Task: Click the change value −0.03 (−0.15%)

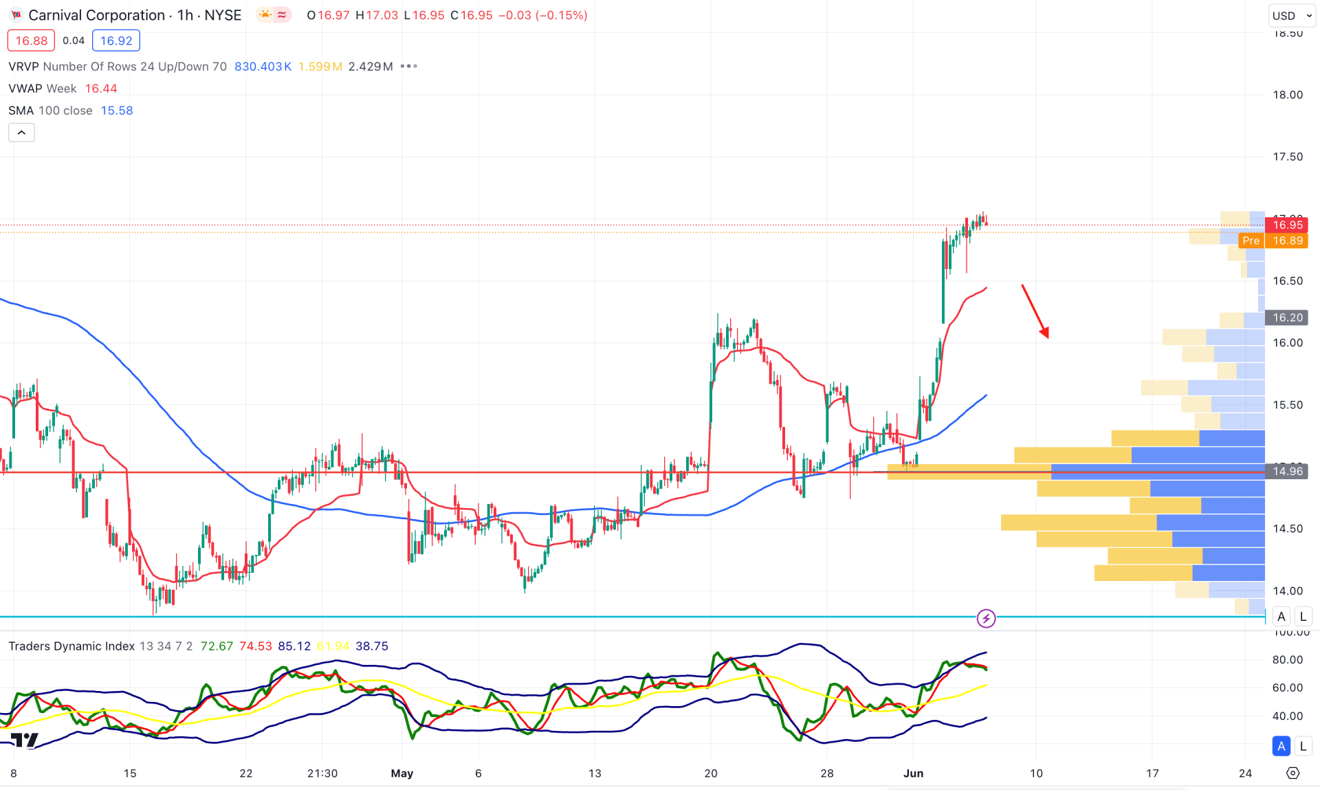Action: coord(542,15)
